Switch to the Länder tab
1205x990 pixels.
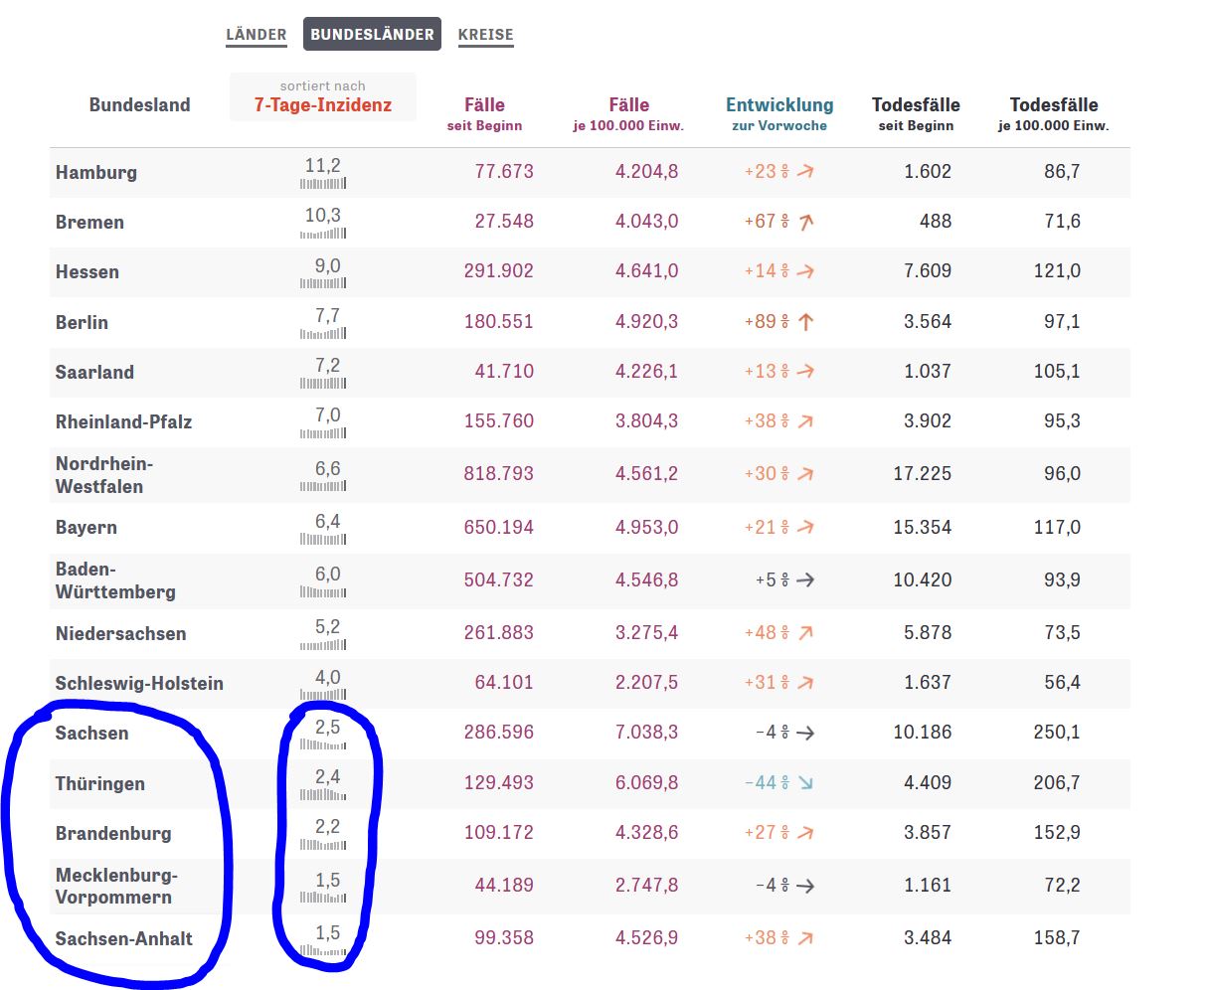256,35
